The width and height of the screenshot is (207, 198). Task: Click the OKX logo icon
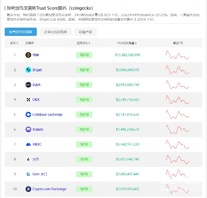(28, 100)
